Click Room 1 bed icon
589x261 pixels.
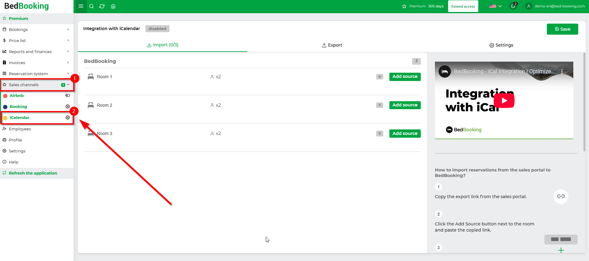click(90, 77)
